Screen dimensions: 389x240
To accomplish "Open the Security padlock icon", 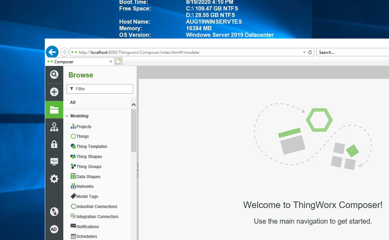I will coord(54,144).
